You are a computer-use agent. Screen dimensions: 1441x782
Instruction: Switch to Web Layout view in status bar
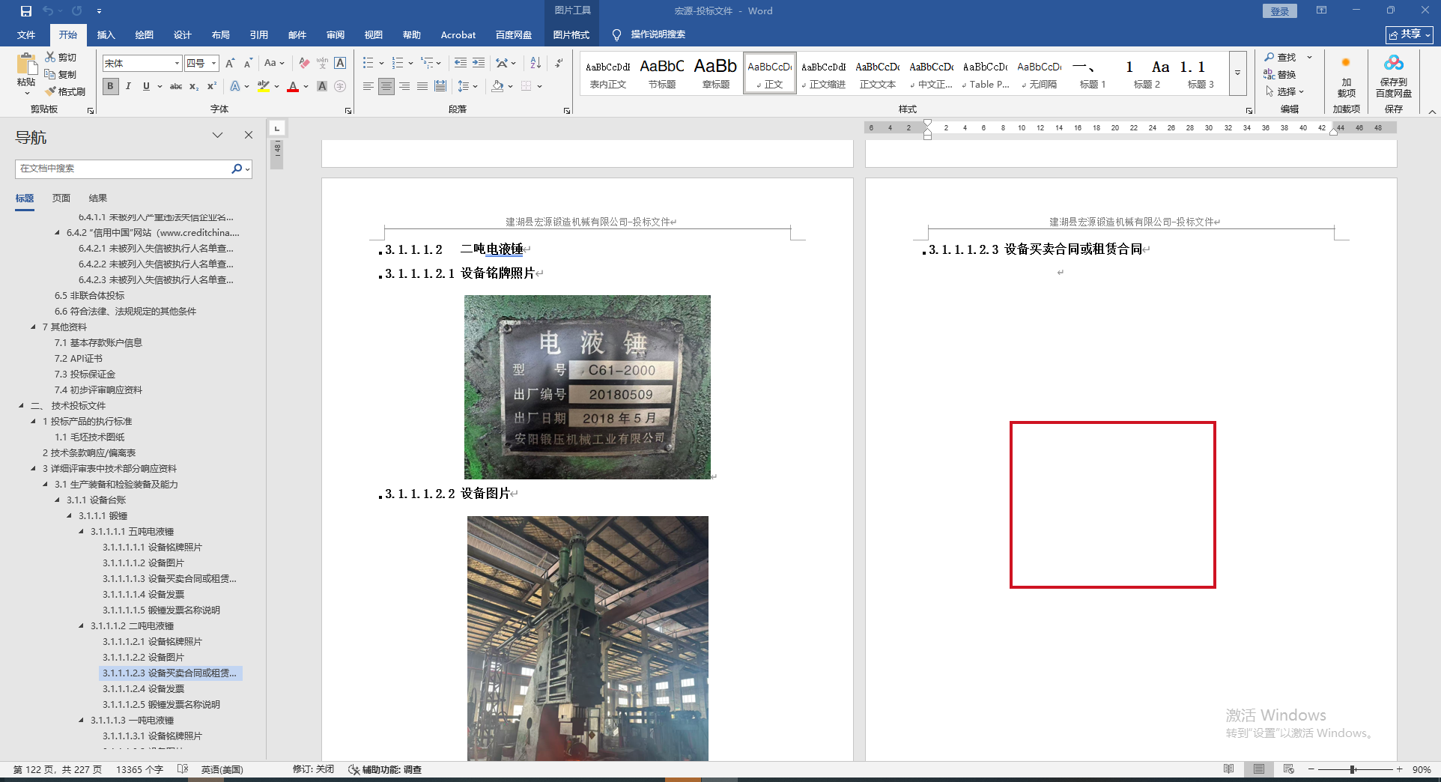tap(1288, 769)
